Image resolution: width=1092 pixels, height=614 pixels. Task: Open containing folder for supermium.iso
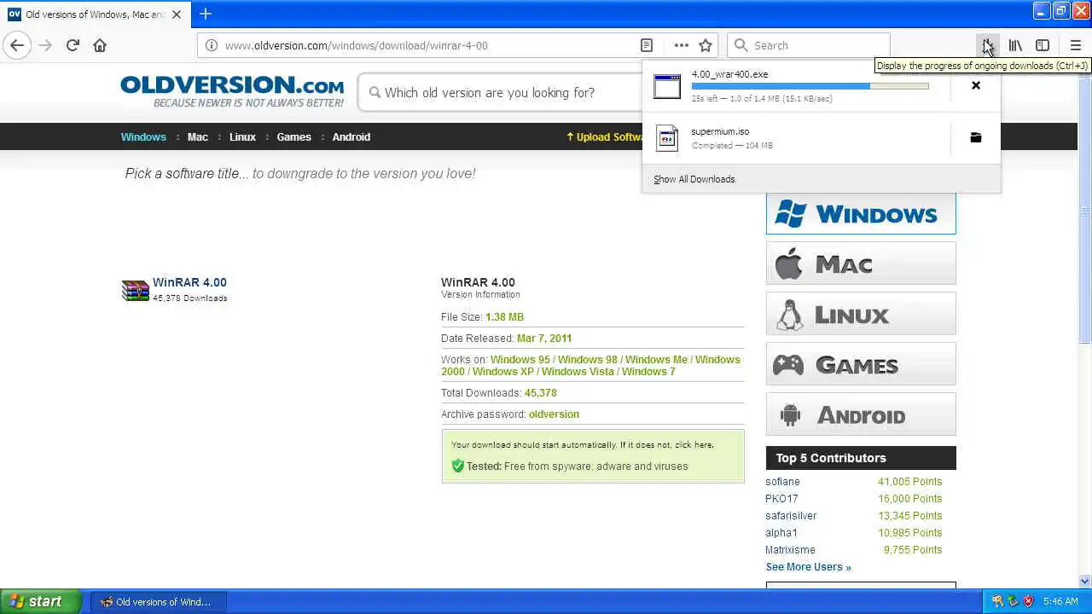click(976, 137)
